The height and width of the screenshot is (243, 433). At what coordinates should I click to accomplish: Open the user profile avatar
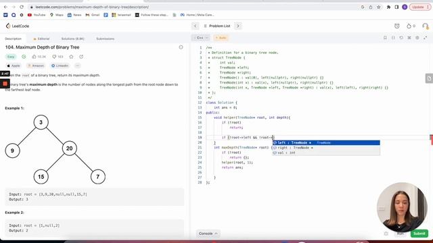426,26
